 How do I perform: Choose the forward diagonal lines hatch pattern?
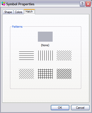[26, 74]
